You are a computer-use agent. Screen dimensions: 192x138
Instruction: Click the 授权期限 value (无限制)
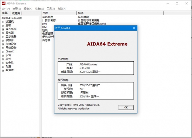(84, 93)
